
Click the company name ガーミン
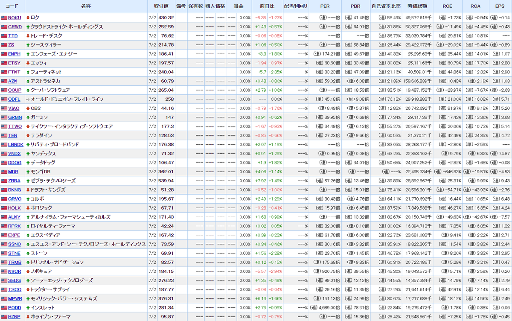click(x=39, y=117)
